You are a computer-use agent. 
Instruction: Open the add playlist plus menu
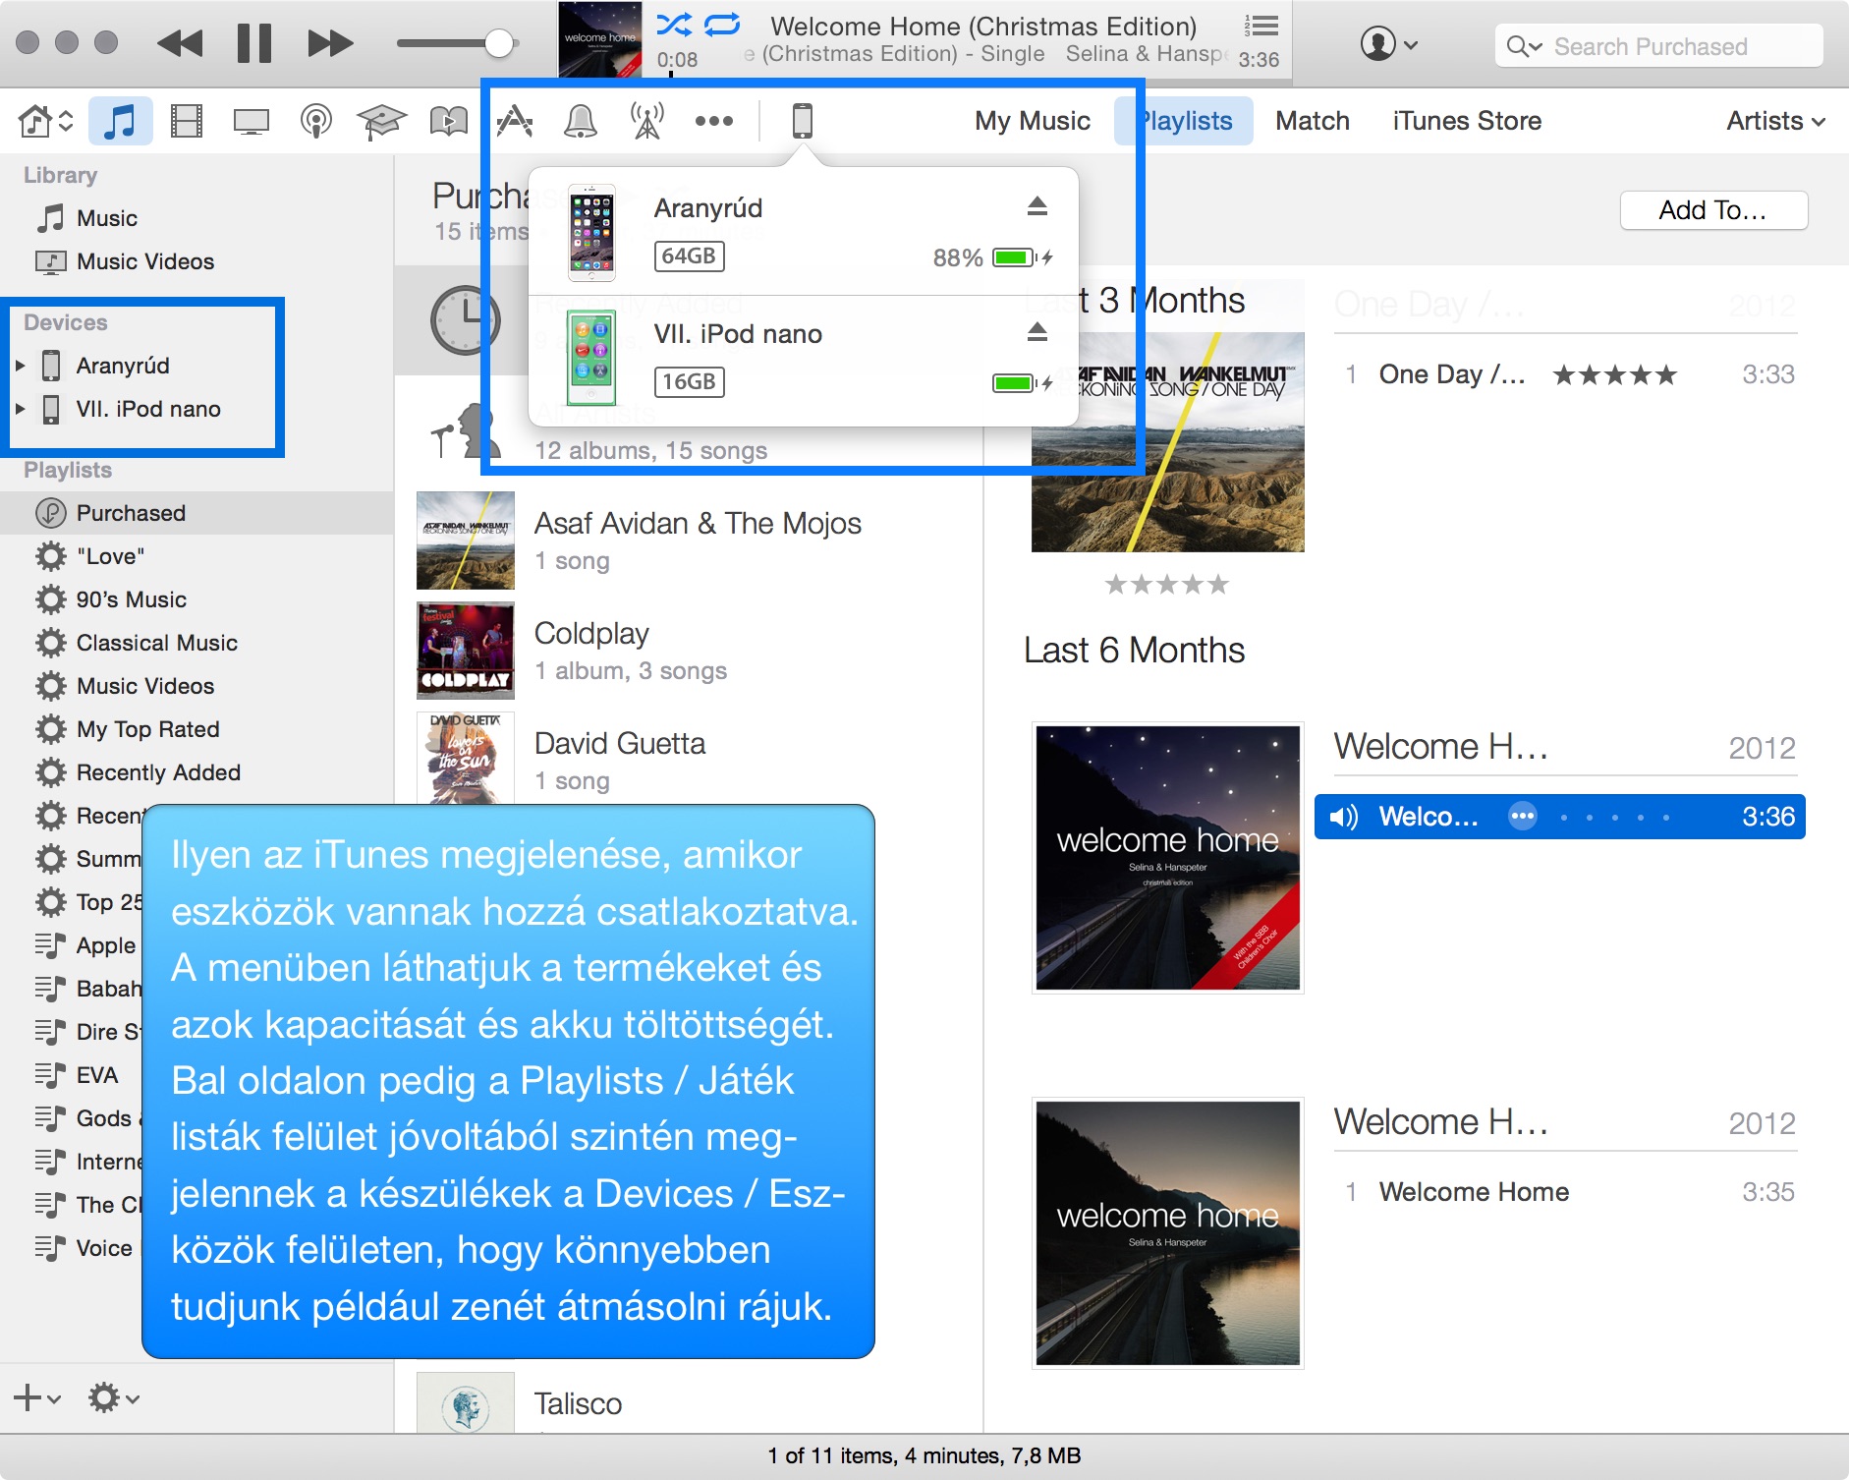(x=37, y=1397)
